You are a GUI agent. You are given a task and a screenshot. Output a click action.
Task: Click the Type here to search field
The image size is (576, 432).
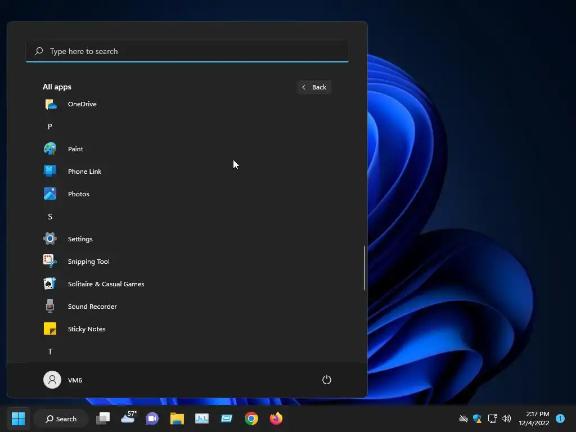(x=187, y=51)
